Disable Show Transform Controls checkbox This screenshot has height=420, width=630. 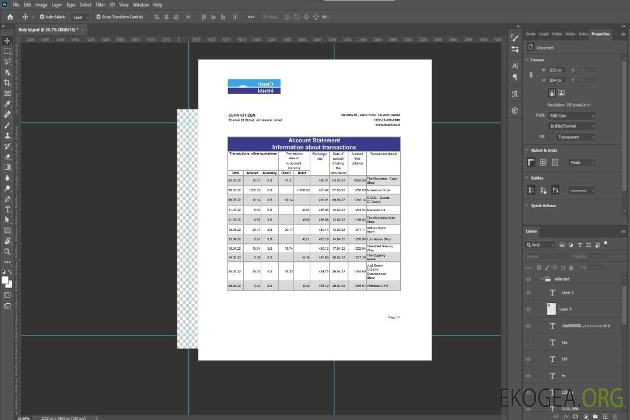point(99,17)
